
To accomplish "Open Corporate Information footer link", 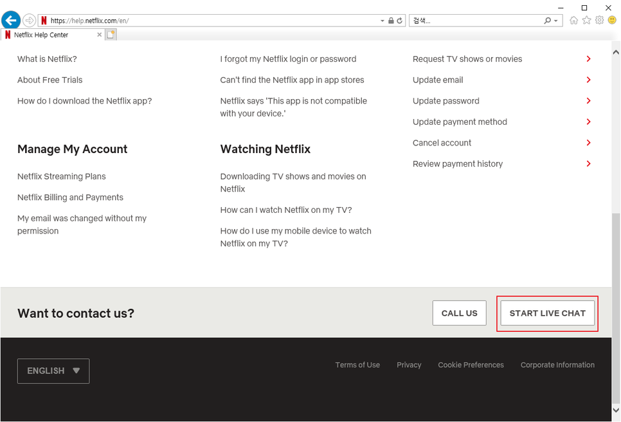I will coord(557,365).
